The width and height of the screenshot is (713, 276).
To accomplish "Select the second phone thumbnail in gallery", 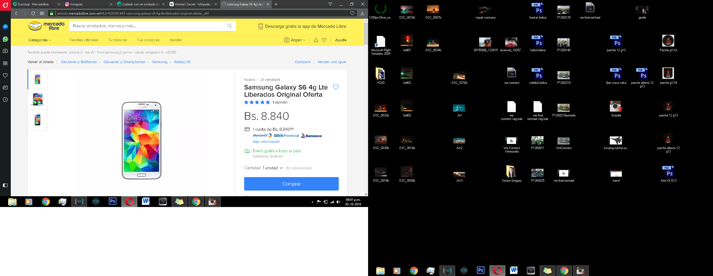I will point(37,99).
